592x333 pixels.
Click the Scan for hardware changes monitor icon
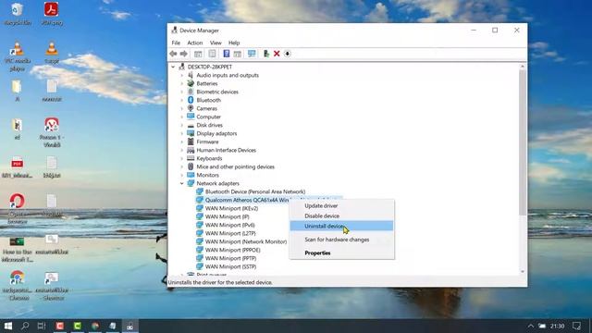(252, 54)
